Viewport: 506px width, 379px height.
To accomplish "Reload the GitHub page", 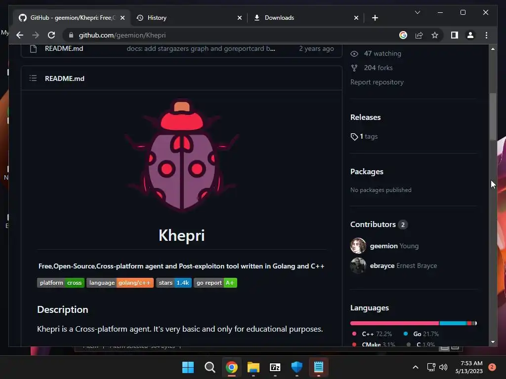I will pyautogui.click(x=51, y=35).
